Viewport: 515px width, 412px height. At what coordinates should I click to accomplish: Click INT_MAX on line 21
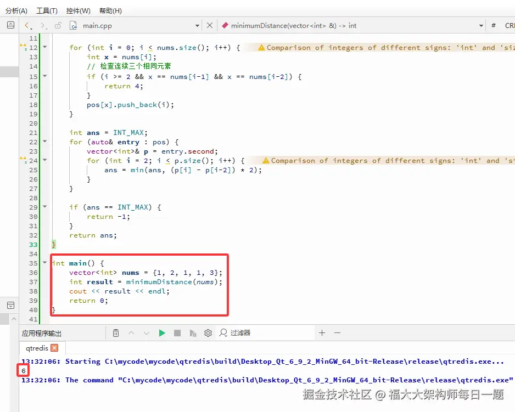128,133
